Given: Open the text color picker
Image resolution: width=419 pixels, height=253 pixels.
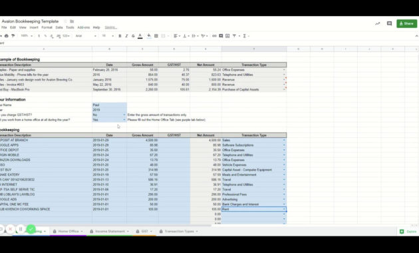Looking at the screenshot, I should tap(140, 36).
